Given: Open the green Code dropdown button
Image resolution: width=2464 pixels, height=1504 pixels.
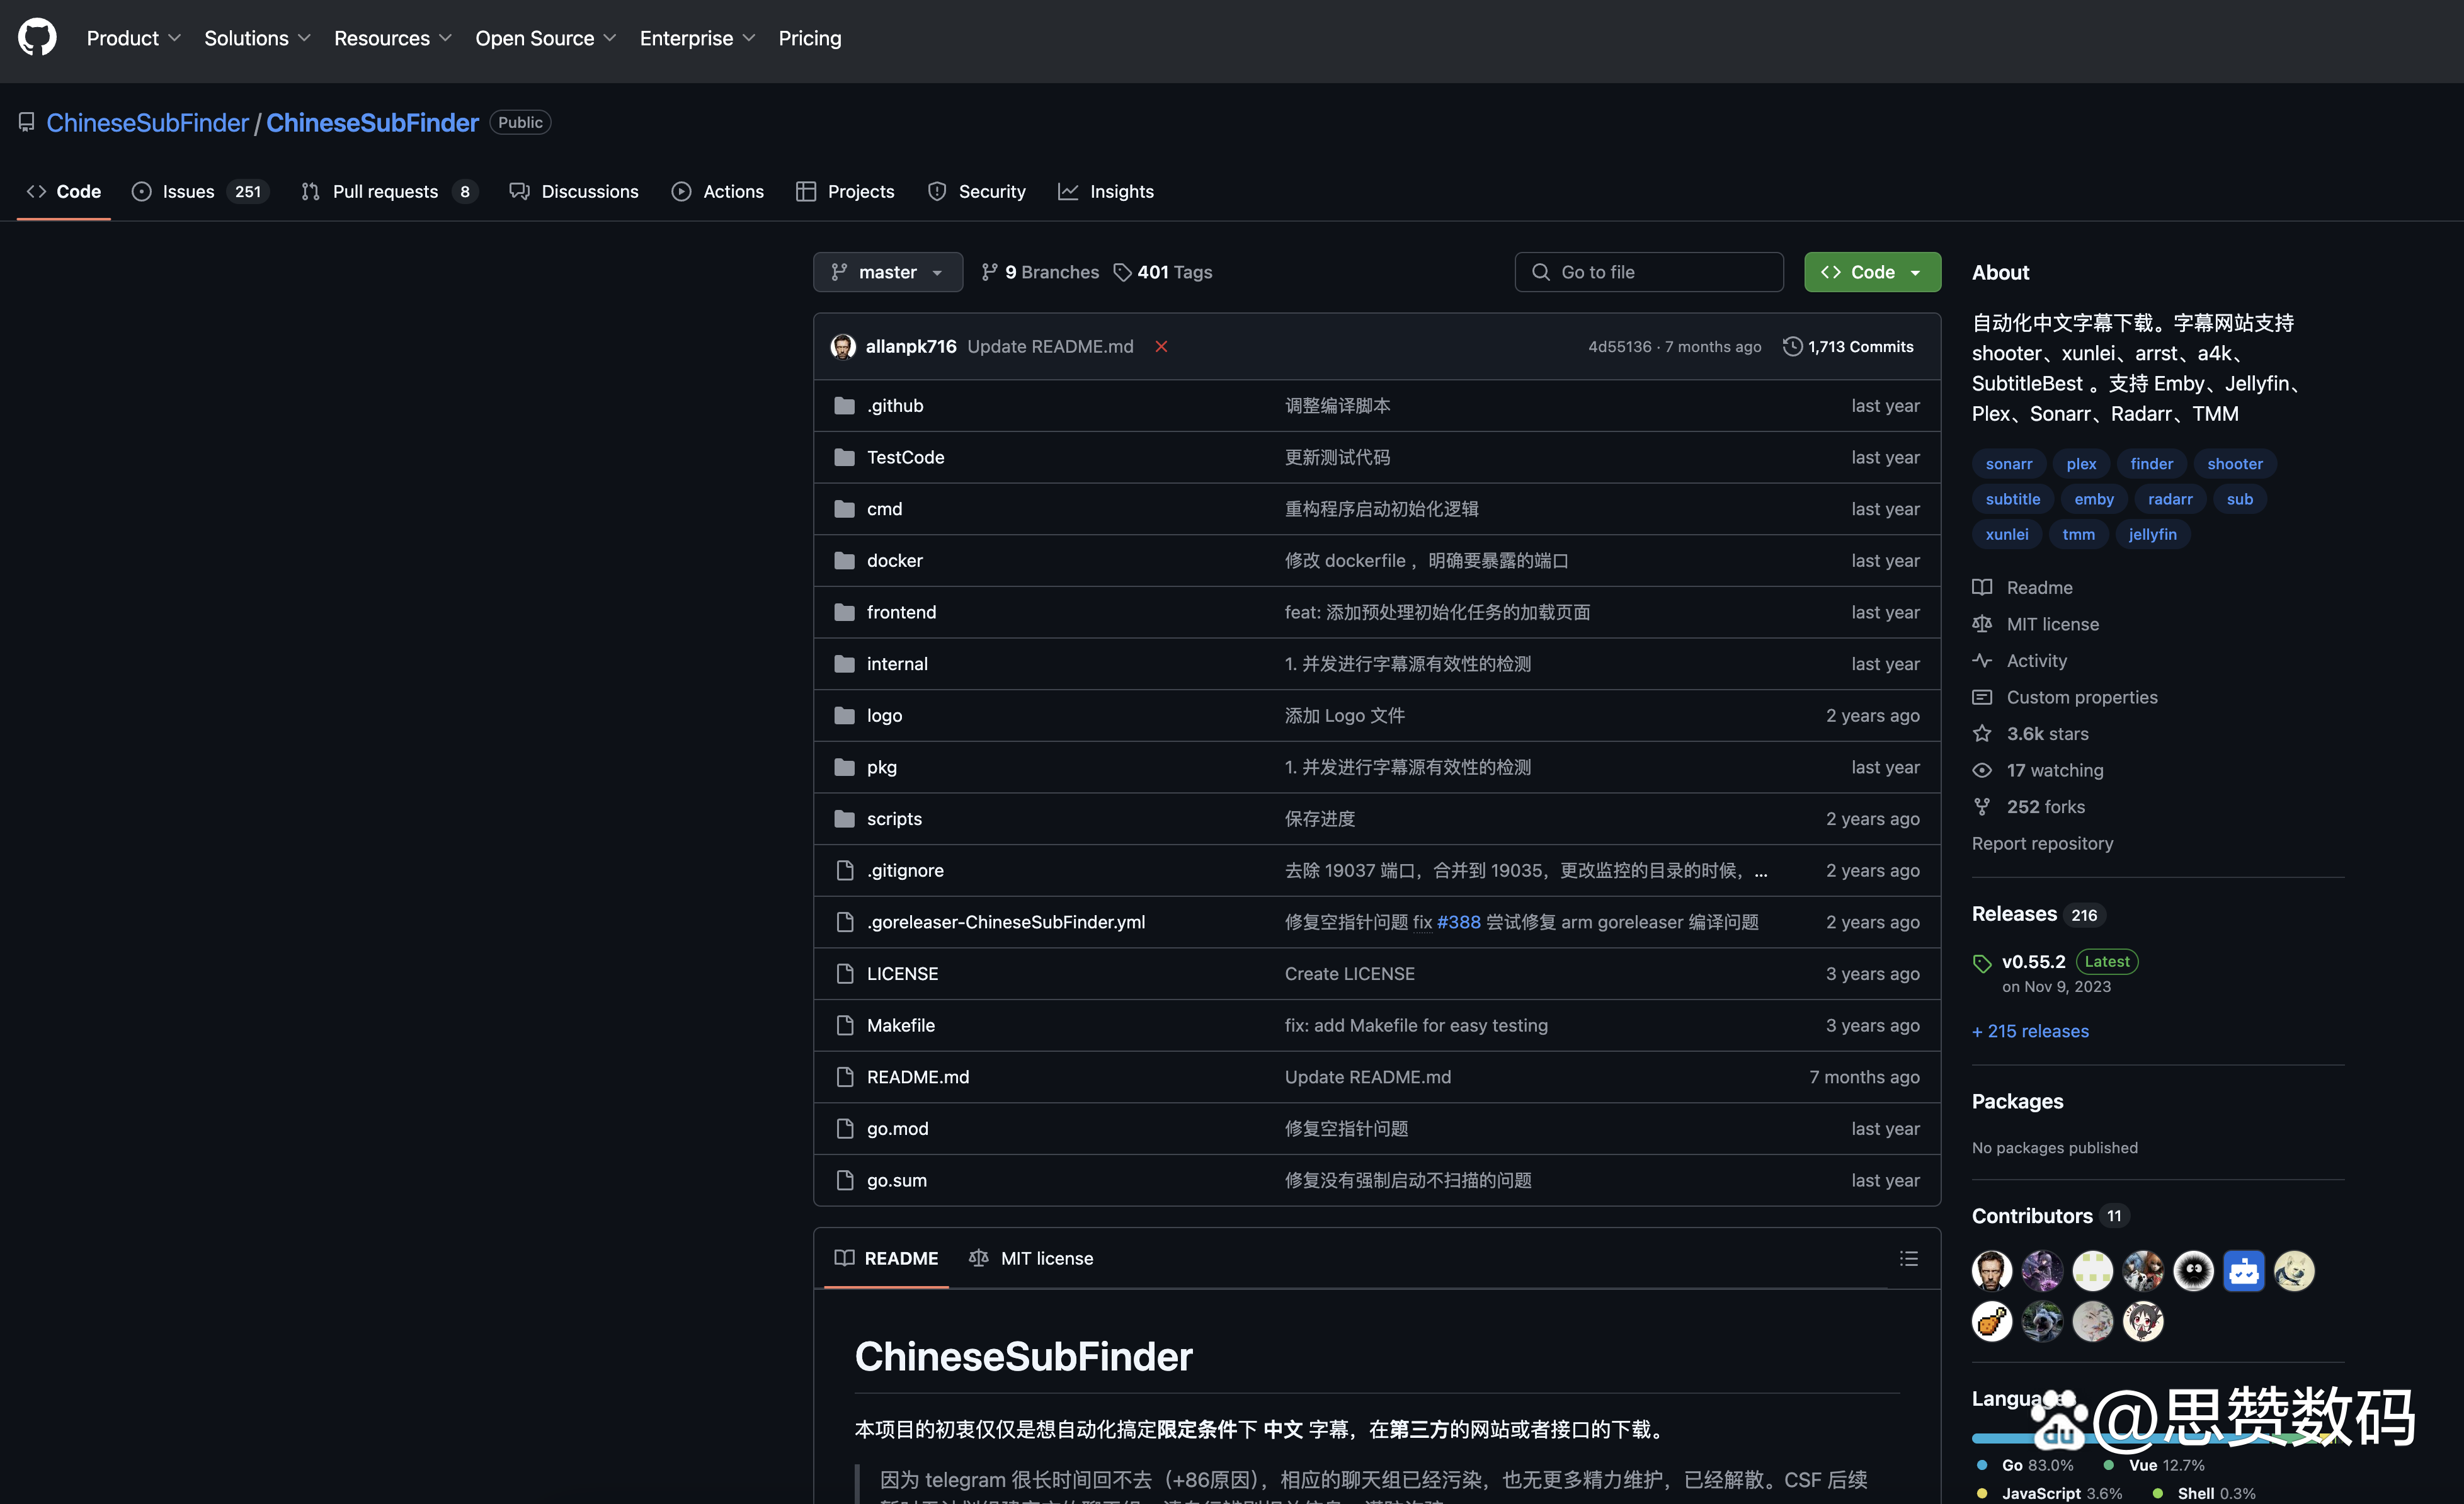Looking at the screenshot, I should tap(1872, 272).
